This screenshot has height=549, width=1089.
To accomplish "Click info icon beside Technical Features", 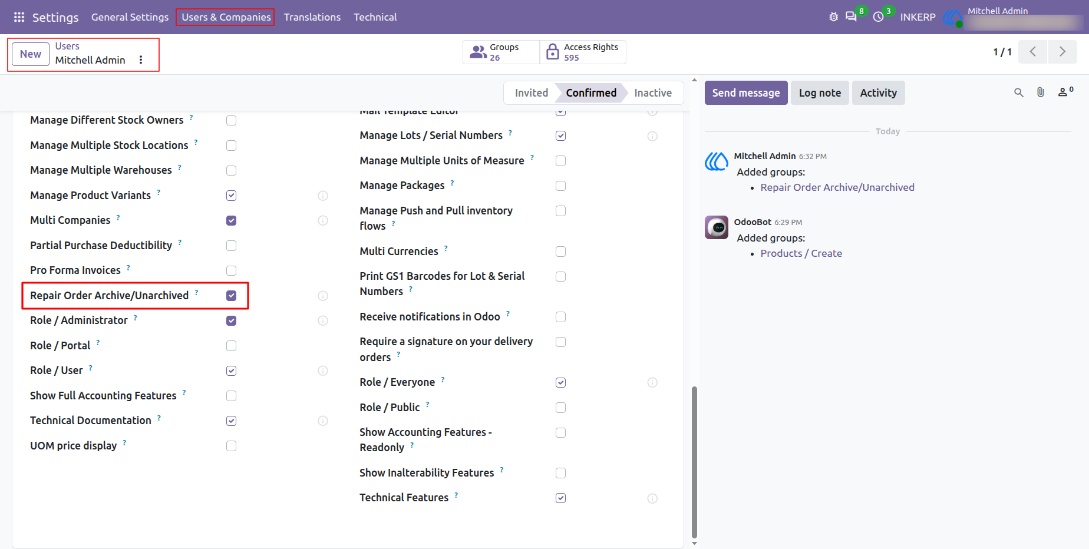I will coord(652,498).
